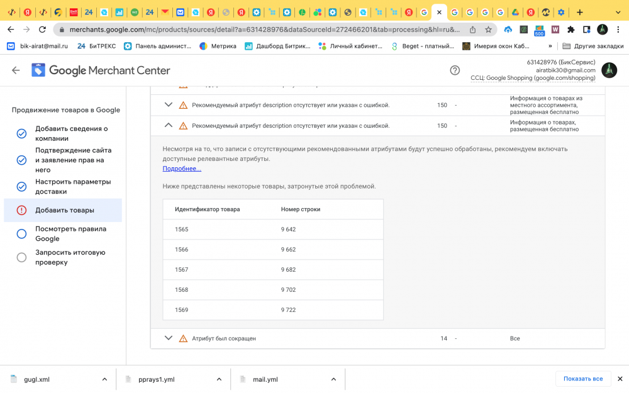Select the 'Посмотреть правила Google' step circle

tap(21, 234)
